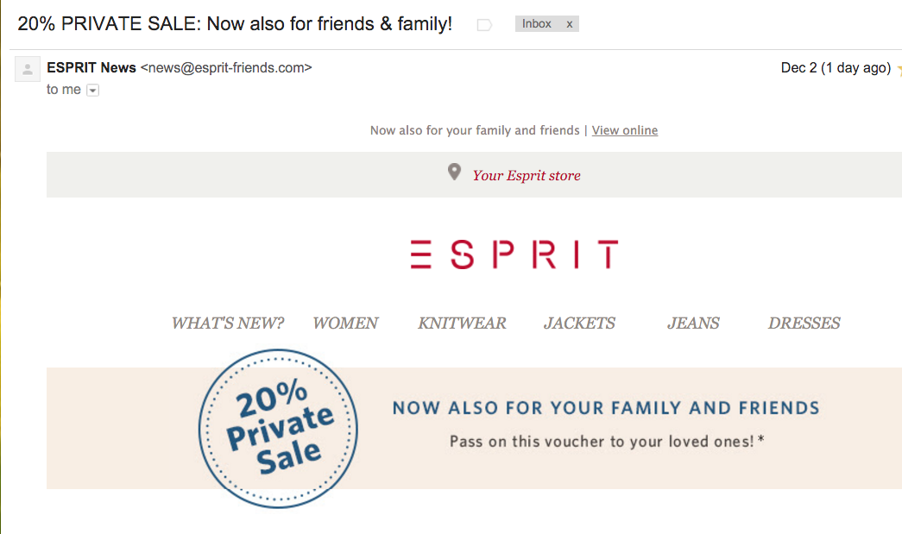The height and width of the screenshot is (534, 902).
Task: Select the KNITWEAR category
Action: click(x=462, y=324)
